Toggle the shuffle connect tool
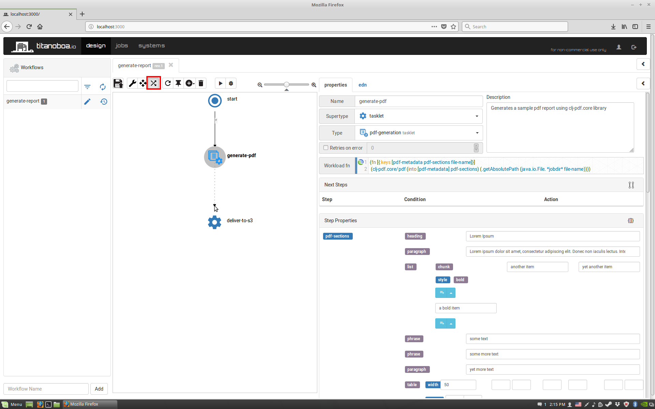 point(154,83)
